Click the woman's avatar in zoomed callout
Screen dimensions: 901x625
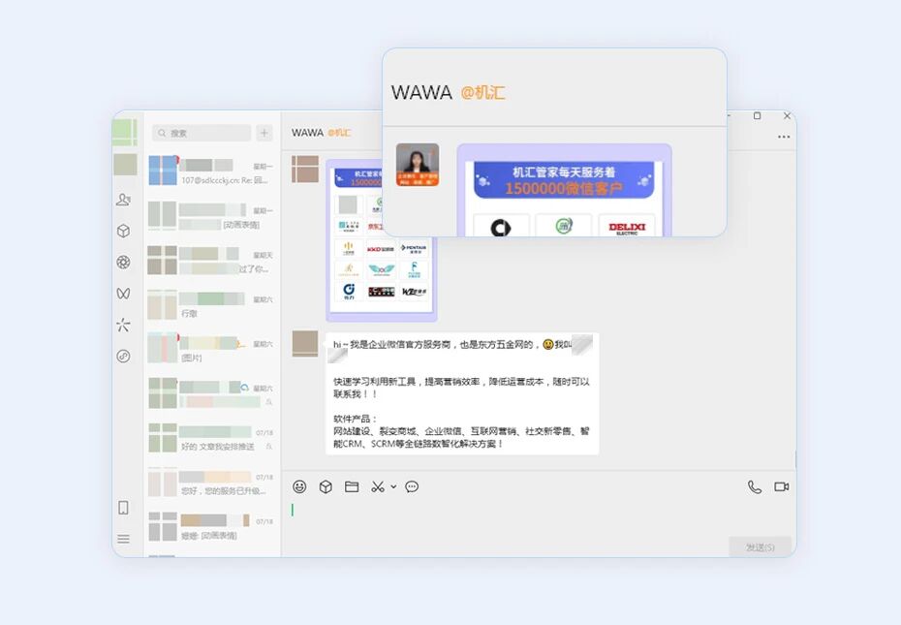pos(418,165)
